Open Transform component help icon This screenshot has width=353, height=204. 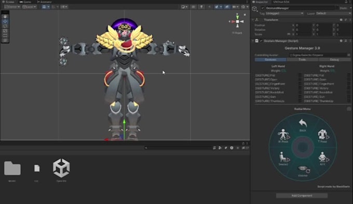(x=341, y=20)
